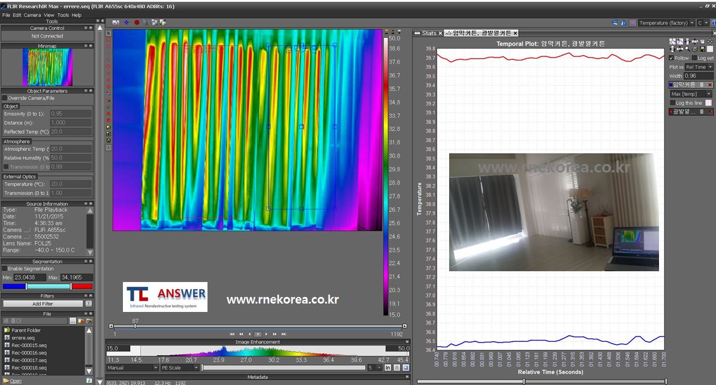Viewport: 716px width, 385px height.
Task: Click the red record button in image toolbar
Action: (137, 23)
